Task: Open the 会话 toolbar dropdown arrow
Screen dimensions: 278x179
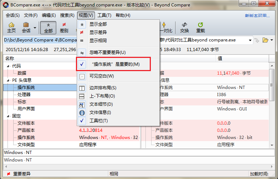Action: pos(35,28)
